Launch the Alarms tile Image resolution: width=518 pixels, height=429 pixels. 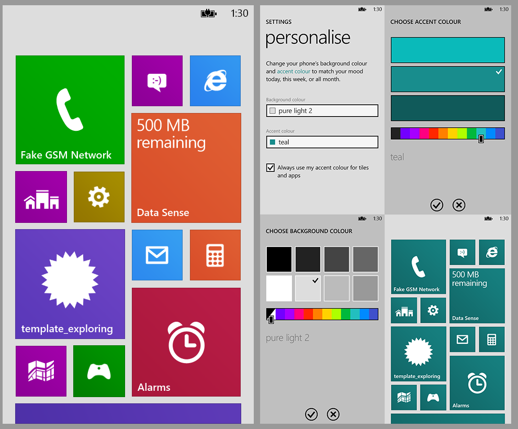[x=186, y=342]
